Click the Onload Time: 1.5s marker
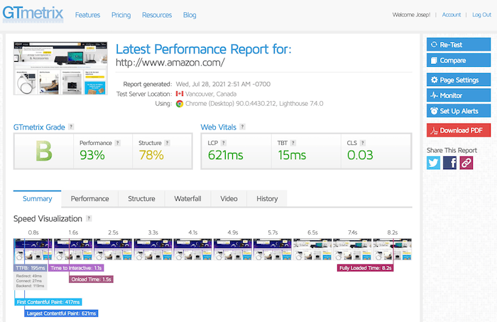 tap(91, 279)
